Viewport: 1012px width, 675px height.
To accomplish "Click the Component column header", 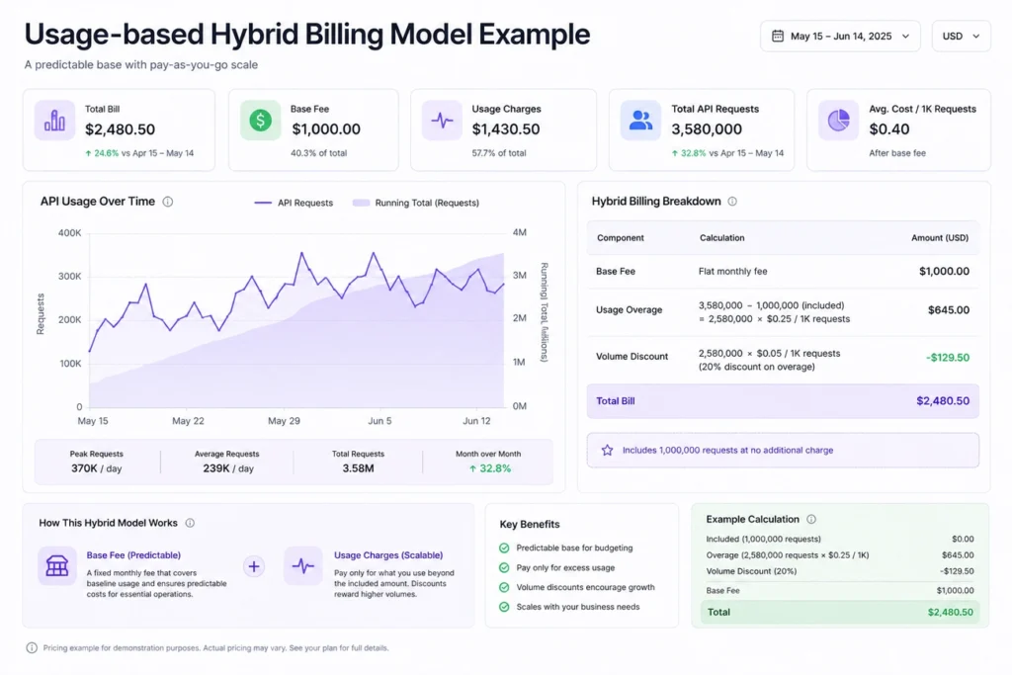I will (x=621, y=237).
